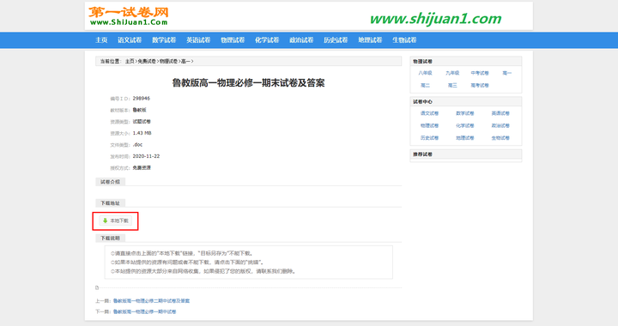Screen dimensions: 618x326
Task: Open 地理试卷 in the blue navigation bar
Action: [370, 40]
